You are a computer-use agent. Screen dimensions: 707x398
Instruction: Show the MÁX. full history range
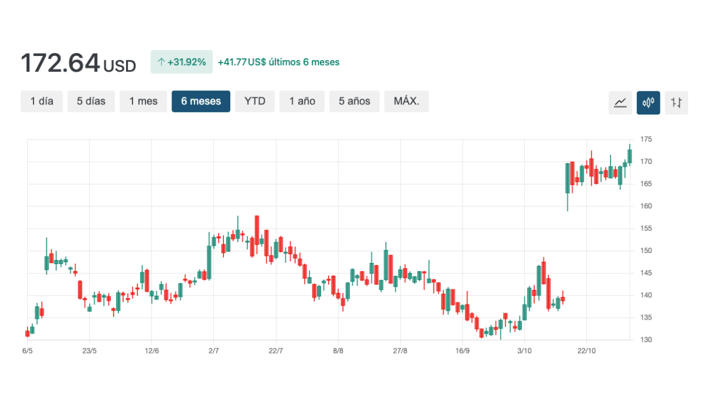tap(406, 101)
